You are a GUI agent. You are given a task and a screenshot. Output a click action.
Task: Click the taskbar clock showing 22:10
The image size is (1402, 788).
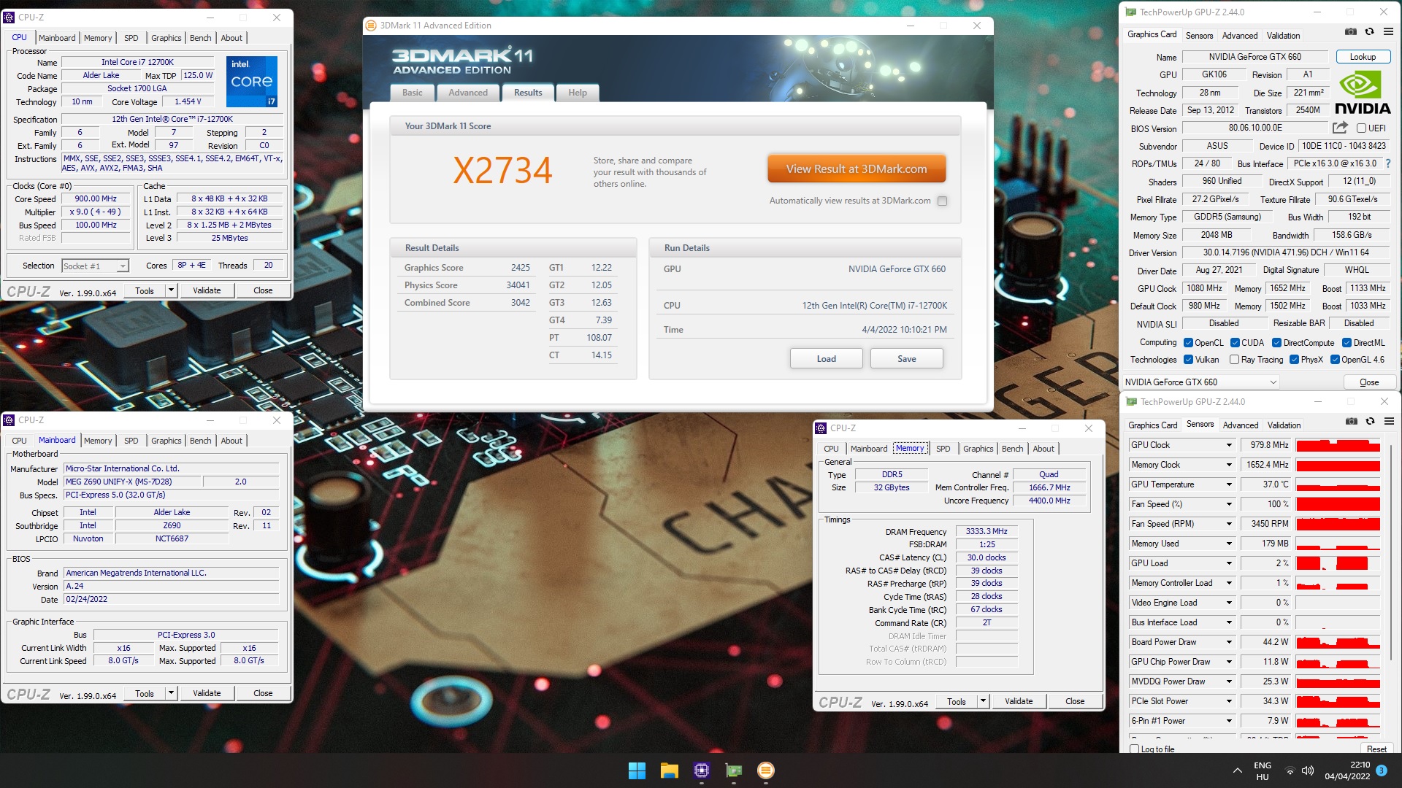[1347, 771]
